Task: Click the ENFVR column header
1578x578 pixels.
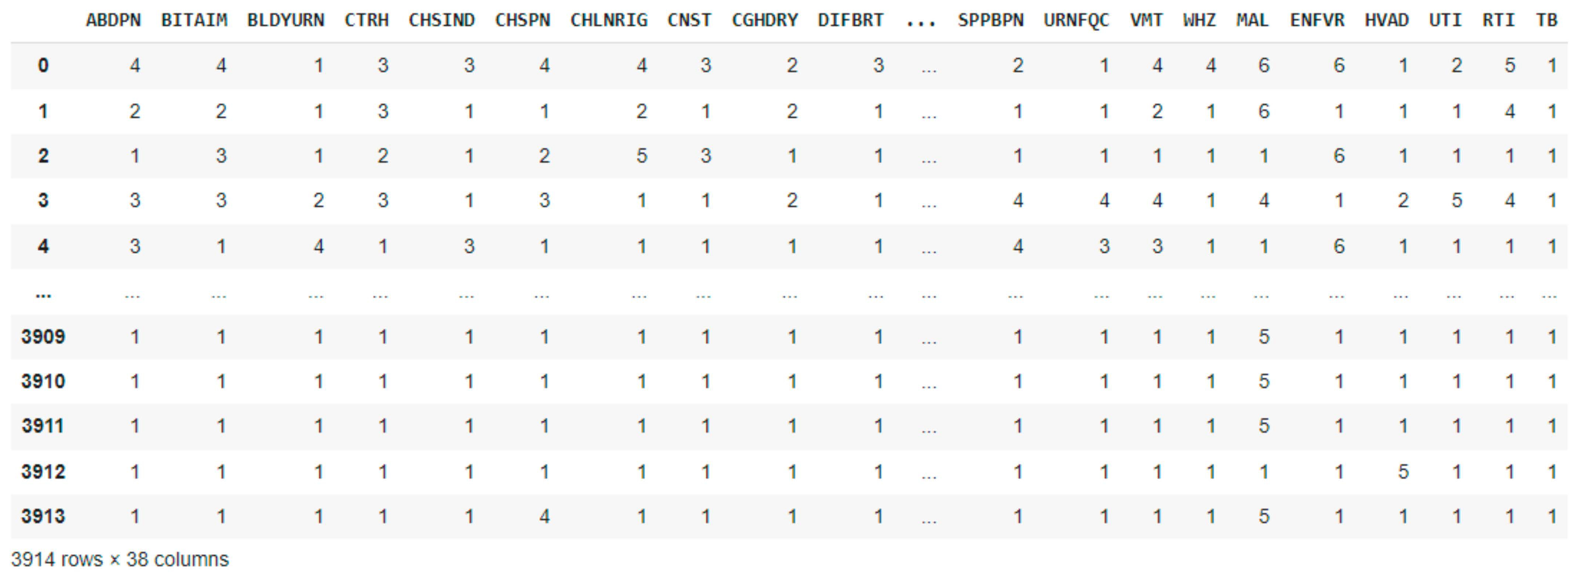Action: pos(1317,20)
